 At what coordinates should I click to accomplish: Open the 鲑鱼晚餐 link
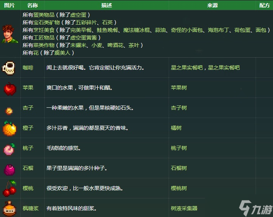pyautogui.click(x=107, y=30)
